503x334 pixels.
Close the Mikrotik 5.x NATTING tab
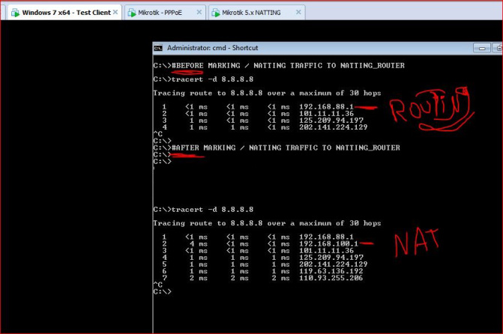[300, 13]
